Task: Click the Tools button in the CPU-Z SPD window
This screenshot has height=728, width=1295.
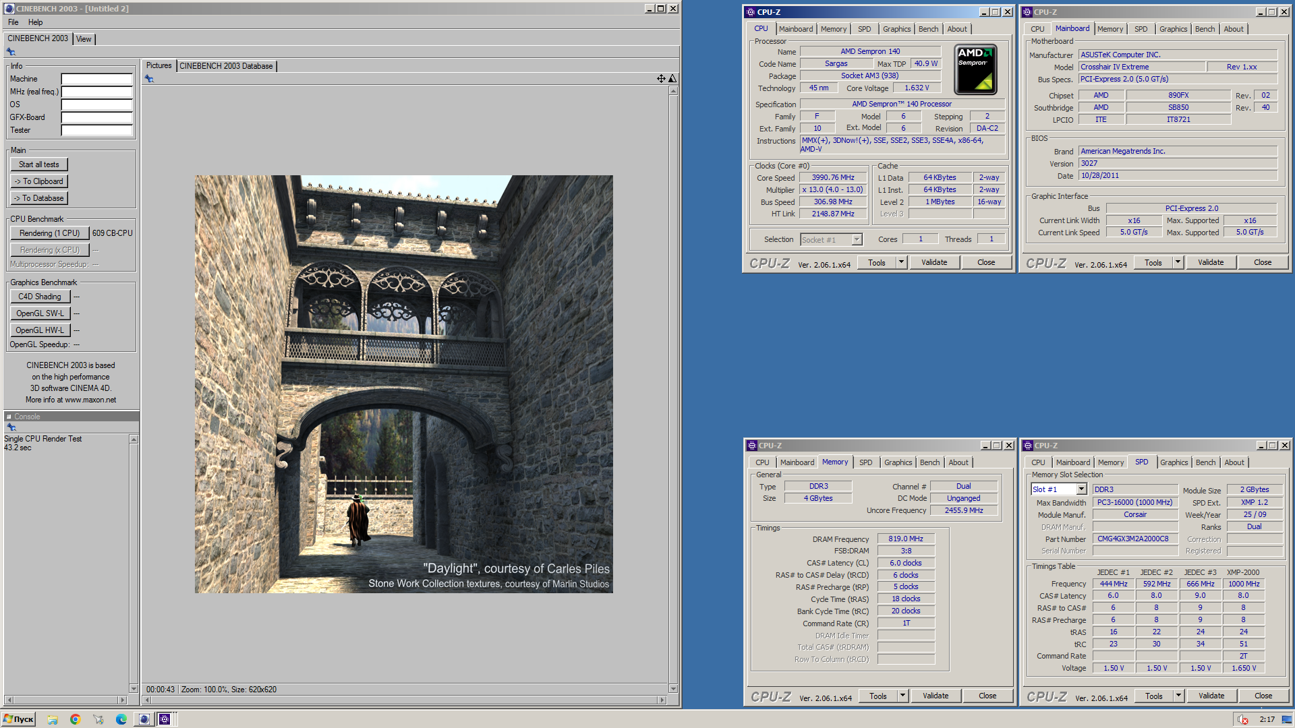Action: point(1153,696)
